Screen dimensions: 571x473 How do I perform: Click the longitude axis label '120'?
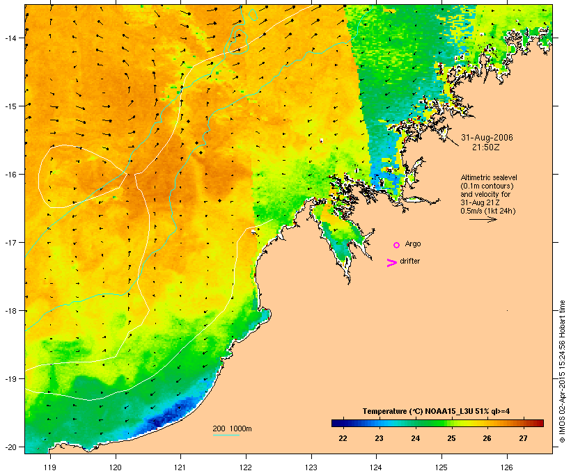point(116,467)
